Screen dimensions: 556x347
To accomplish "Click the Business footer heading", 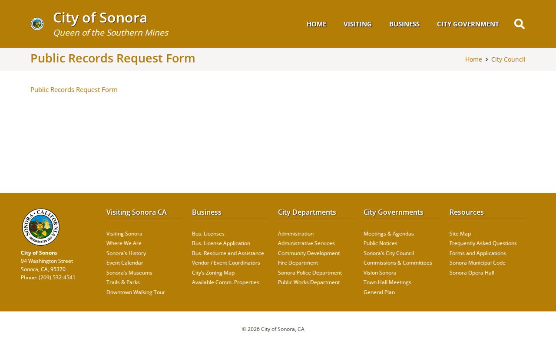I will click(207, 212).
